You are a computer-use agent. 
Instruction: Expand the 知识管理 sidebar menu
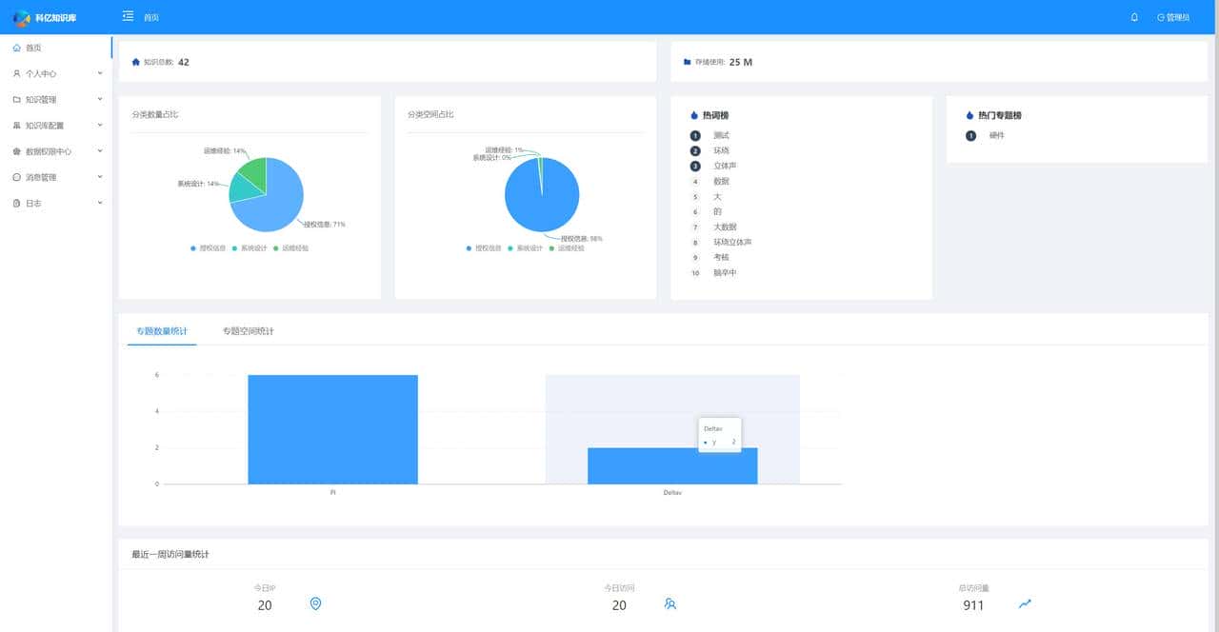click(x=55, y=99)
